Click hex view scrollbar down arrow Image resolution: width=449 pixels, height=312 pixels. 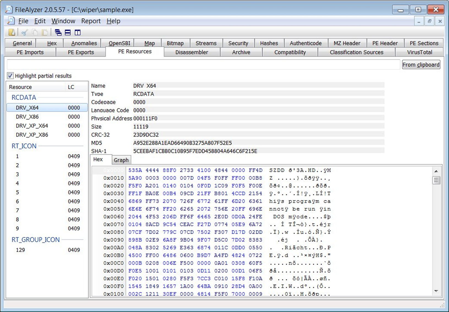tap(436, 291)
